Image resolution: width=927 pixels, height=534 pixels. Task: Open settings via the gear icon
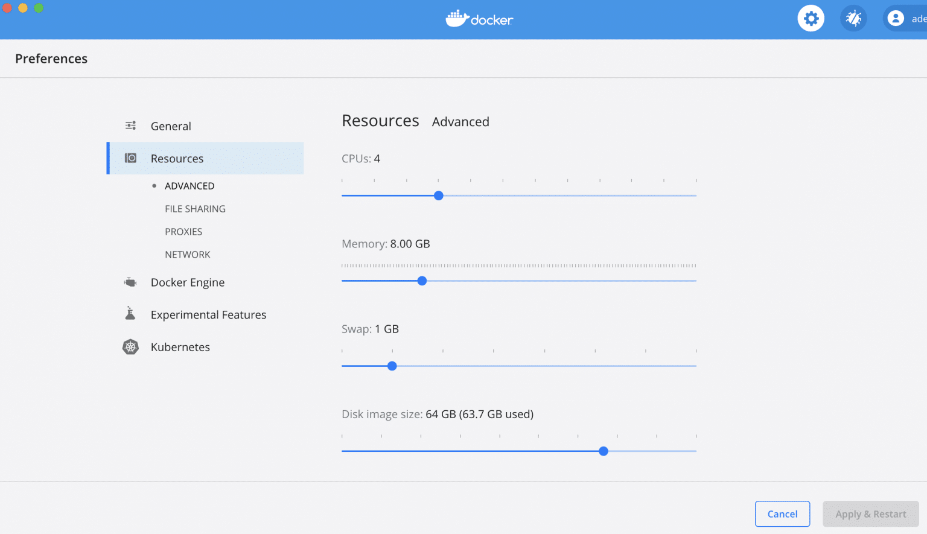point(811,19)
